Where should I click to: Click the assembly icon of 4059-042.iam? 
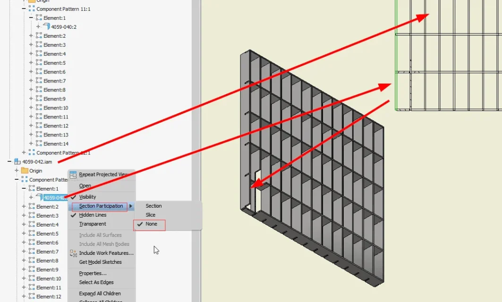pos(17,161)
